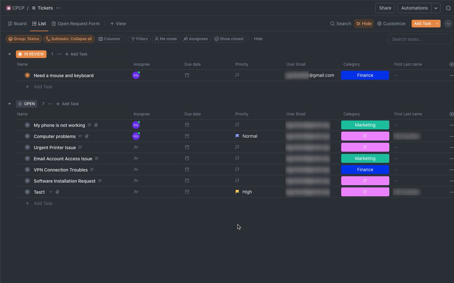454x283 pixels.
Task: Set the due date calendar icon for Test1
Action: click(x=187, y=192)
